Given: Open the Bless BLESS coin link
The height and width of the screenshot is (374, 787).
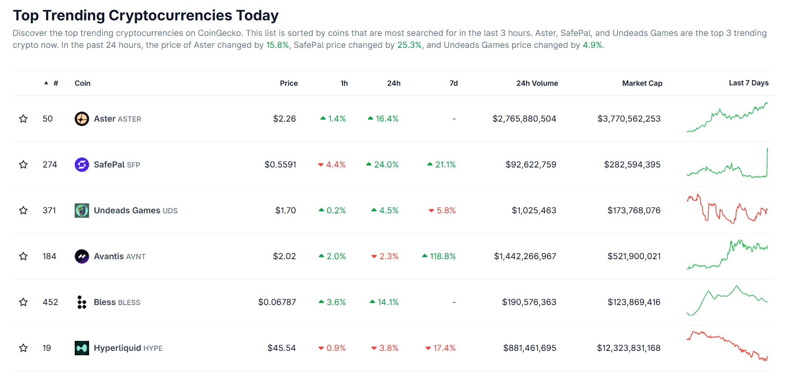Looking at the screenshot, I should tap(117, 302).
